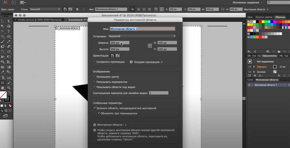The width and height of the screenshot is (290, 148).
Task: Click the reference point icon in dialog
Action: pos(150,46)
